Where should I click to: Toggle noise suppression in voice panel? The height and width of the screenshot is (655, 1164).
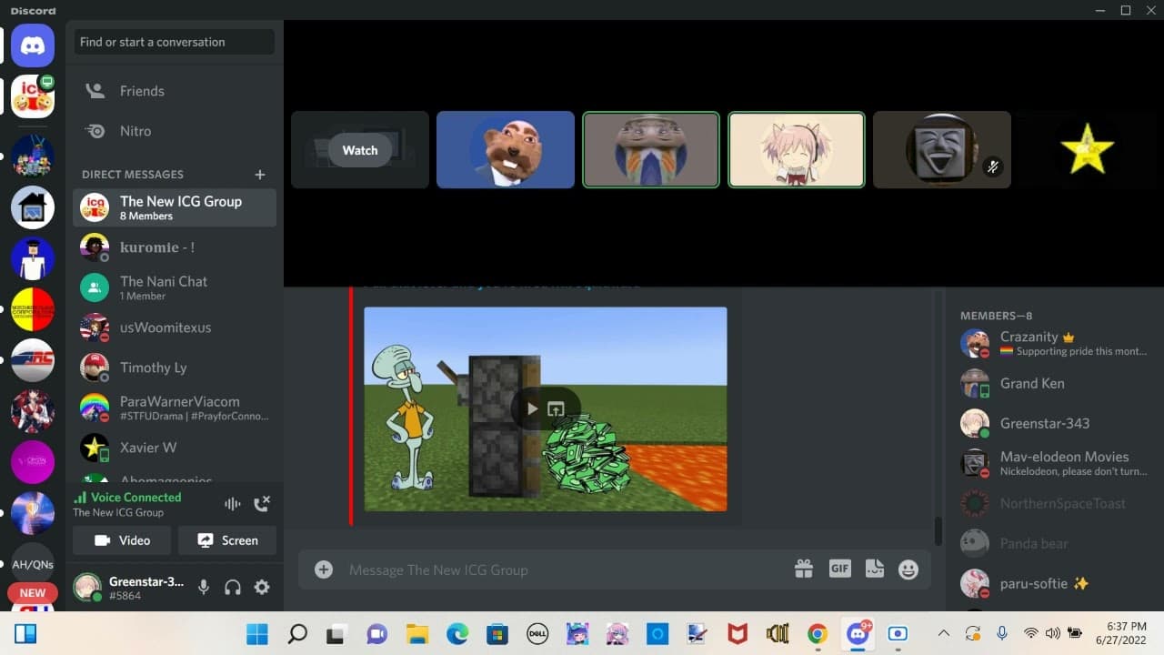pos(233,503)
